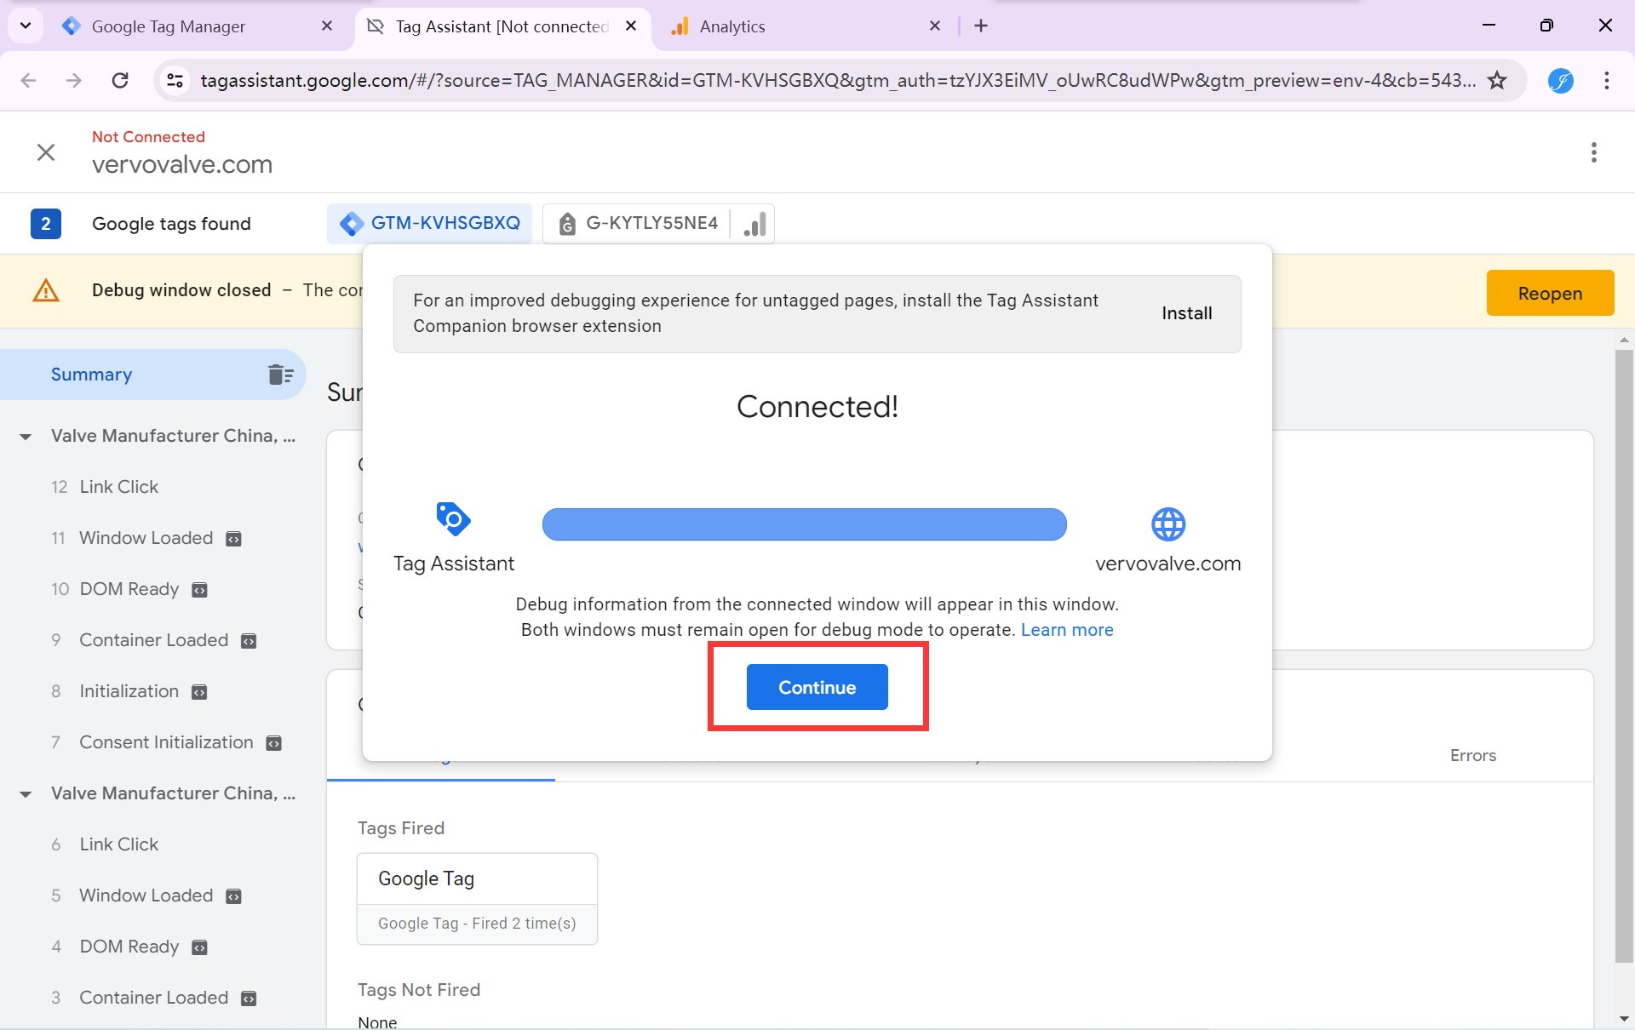Install the Tag Assistant Companion extension
This screenshot has width=1635, height=1030.
coord(1186,313)
